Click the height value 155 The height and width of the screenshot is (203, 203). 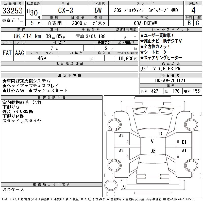(196, 91)
